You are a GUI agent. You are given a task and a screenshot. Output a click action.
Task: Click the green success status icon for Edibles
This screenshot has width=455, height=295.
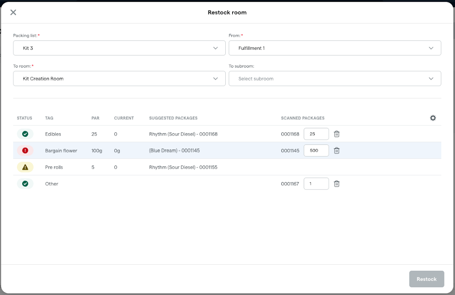click(24, 134)
